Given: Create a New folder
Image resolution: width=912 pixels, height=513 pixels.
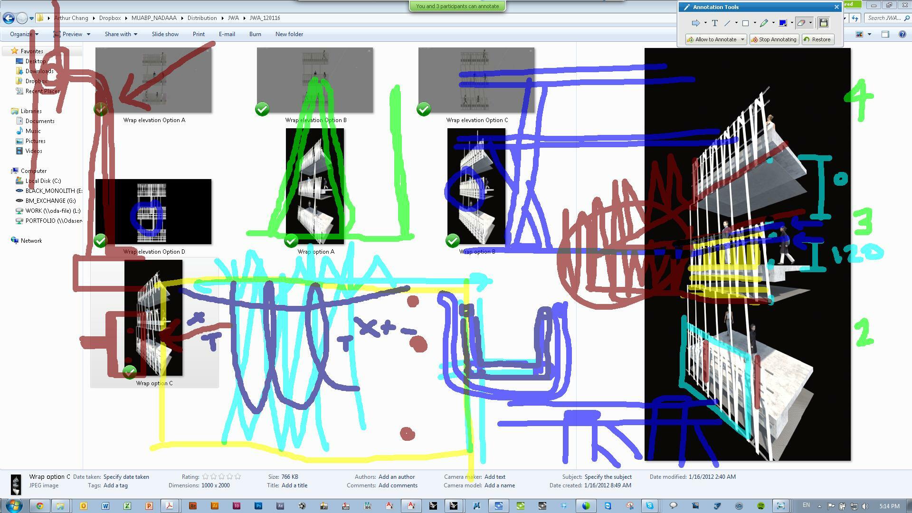Looking at the screenshot, I should pyautogui.click(x=289, y=34).
